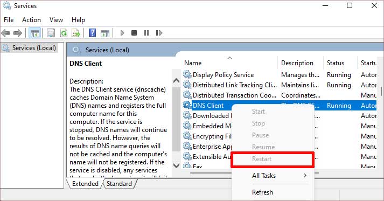Click the description pane scroll down arrow
This screenshot has width=384, height=201.
[176, 165]
